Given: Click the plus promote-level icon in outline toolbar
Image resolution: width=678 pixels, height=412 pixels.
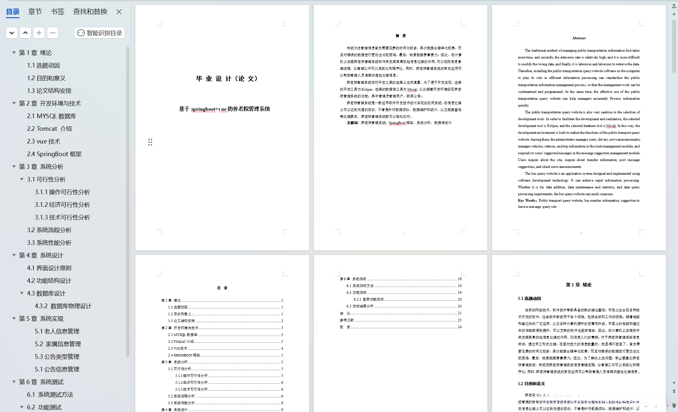Looking at the screenshot, I should pos(39,33).
